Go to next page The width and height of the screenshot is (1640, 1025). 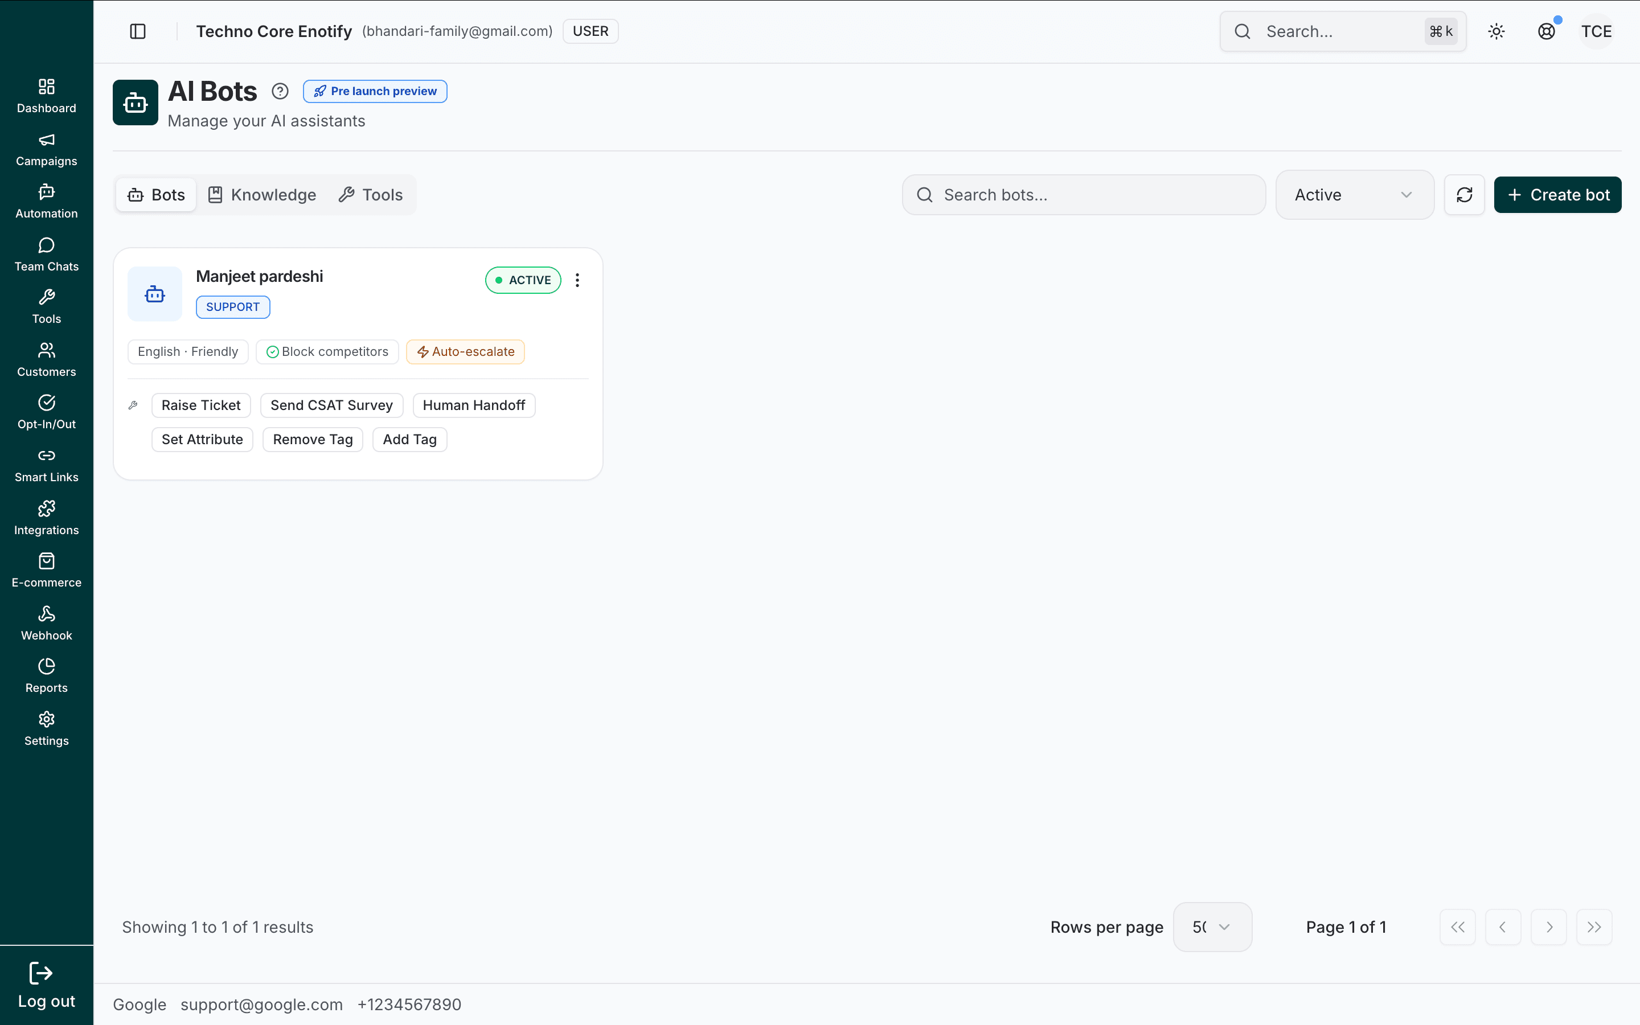[1548, 926]
